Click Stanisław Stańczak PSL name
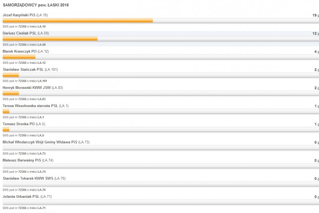This screenshot has height=213, width=319. pos(23,69)
